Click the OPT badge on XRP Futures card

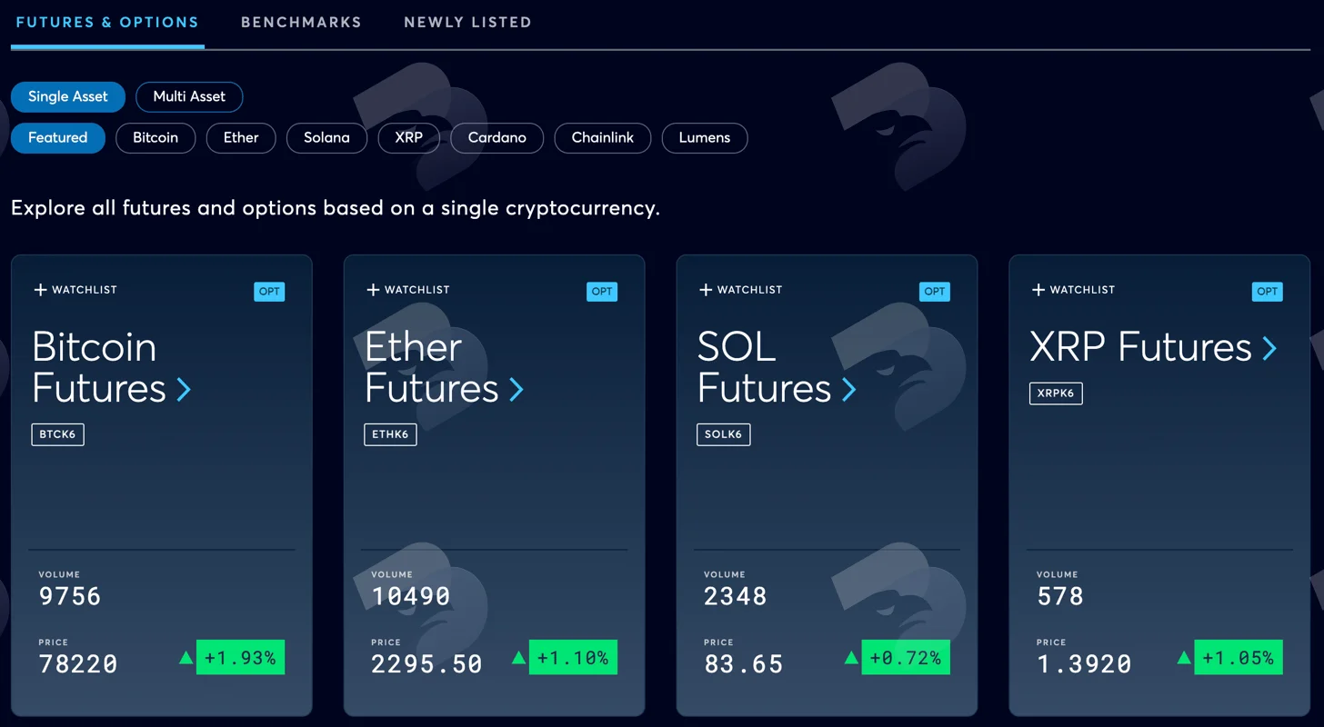[1268, 292]
